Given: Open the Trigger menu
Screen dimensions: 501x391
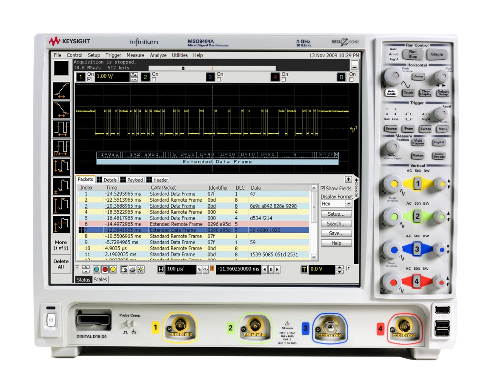Looking at the screenshot, I should [113, 55].
